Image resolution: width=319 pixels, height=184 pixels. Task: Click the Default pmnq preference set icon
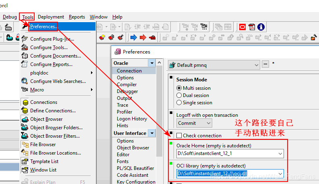coord(172,65)
